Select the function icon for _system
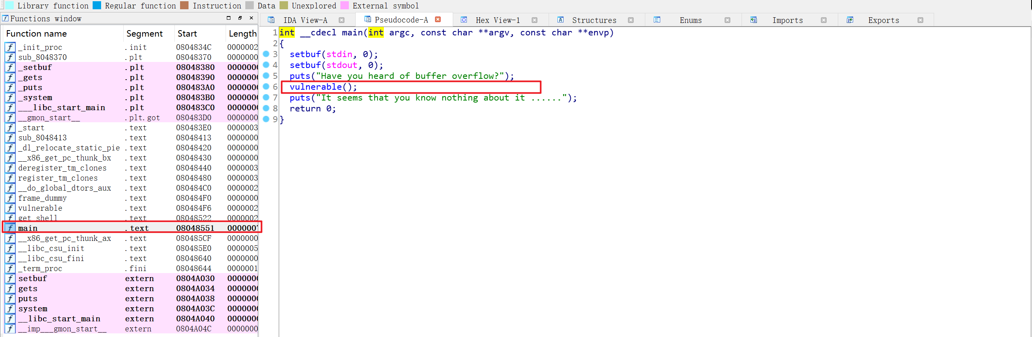Image resolution: width=1032 pixels, height=337 pixels. pos(10,97)
